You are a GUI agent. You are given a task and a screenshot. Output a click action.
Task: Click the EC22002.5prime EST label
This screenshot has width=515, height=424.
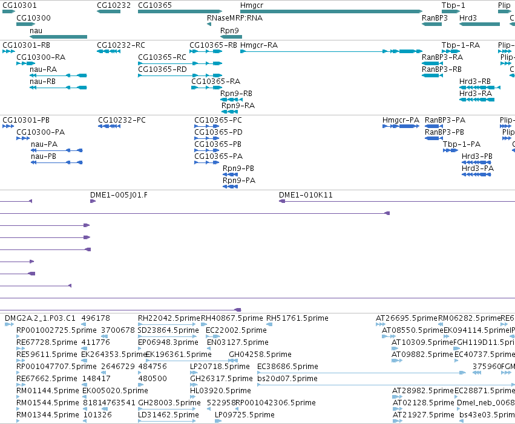236,330
